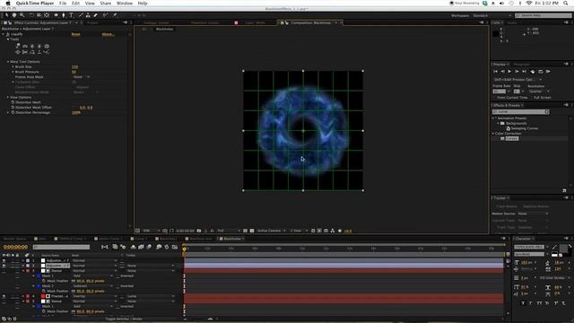Open the Freeze Area Mask dropdown
The image size is (574, 323).
coord(82,77)
